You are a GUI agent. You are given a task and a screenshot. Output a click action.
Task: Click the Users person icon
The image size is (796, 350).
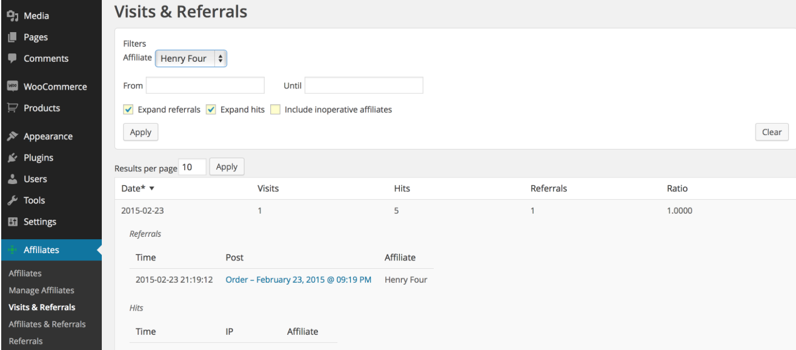[12, 179]
